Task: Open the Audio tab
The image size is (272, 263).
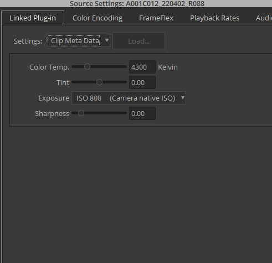Action: (264, 18)
